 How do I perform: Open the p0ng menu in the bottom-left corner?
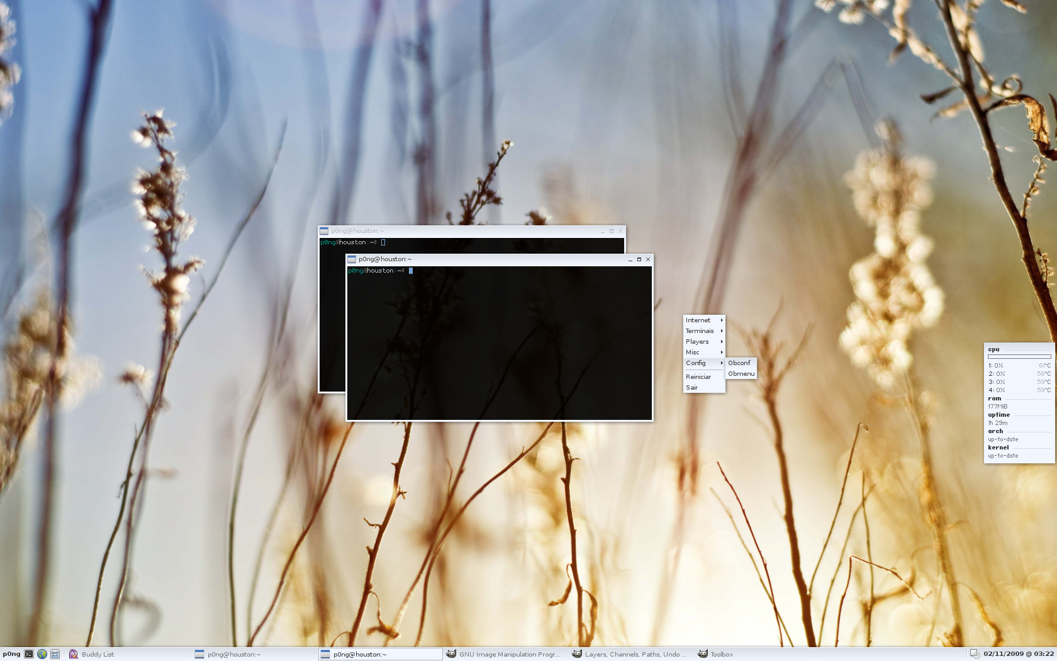(x=10, y=653)
